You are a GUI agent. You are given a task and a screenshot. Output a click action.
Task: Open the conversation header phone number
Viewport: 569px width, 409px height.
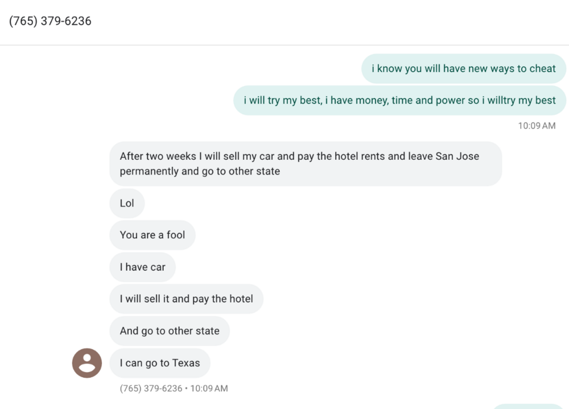pyautogui.click(x=50, y=20)
